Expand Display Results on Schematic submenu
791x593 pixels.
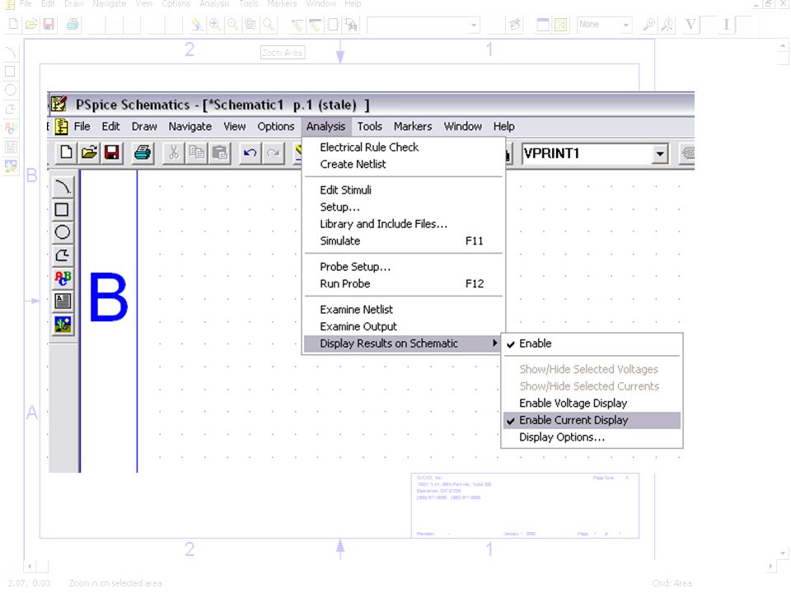[402, 343]
